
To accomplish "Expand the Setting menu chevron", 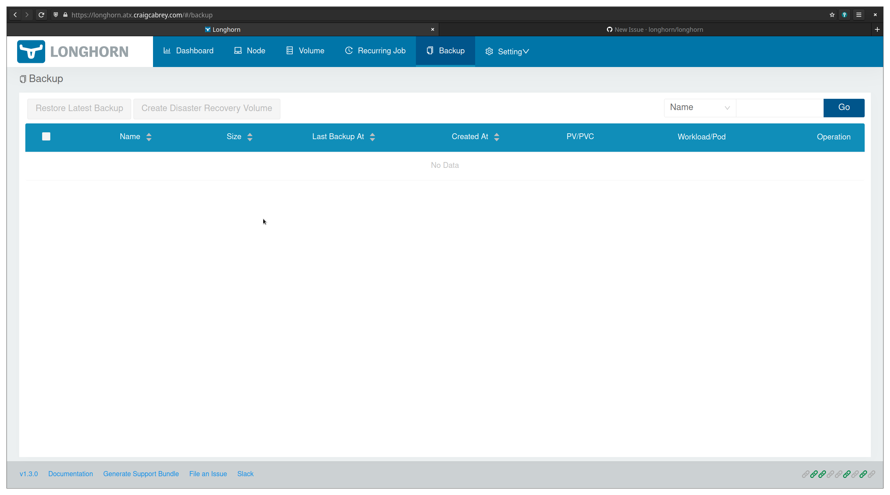I will [526, 51].
